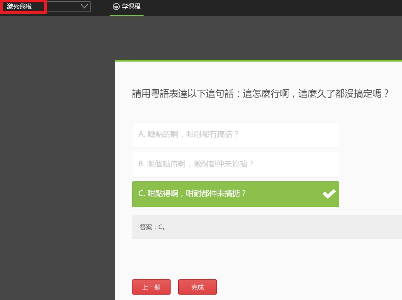The image size is (402, 300).
Task: Click the gray answer explanation box
Action: coord(270,227)
